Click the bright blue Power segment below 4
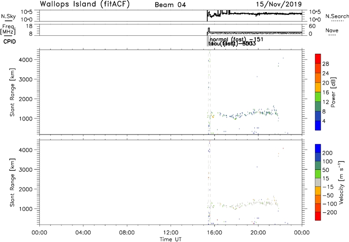 pyautogui.click(x=318, y=125)
